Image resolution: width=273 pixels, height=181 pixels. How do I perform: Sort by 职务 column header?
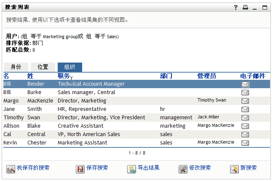(x=64, y=76)
